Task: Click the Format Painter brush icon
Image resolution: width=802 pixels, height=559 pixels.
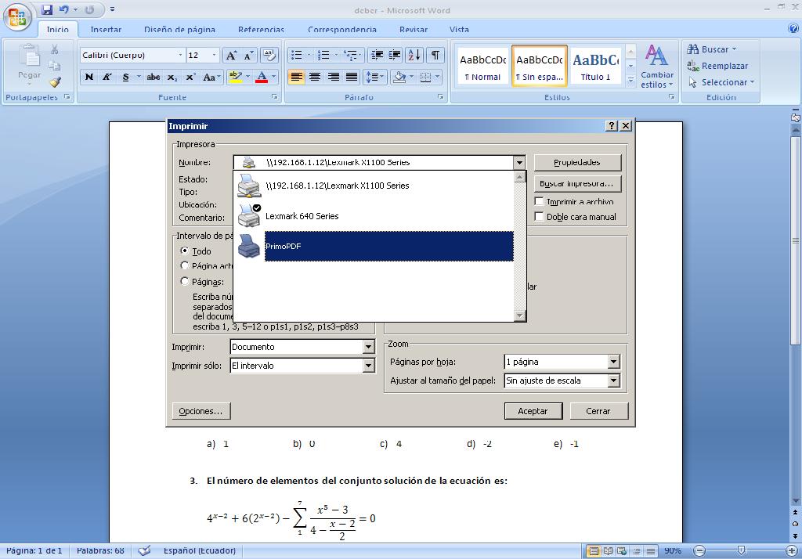Action: 55,81
